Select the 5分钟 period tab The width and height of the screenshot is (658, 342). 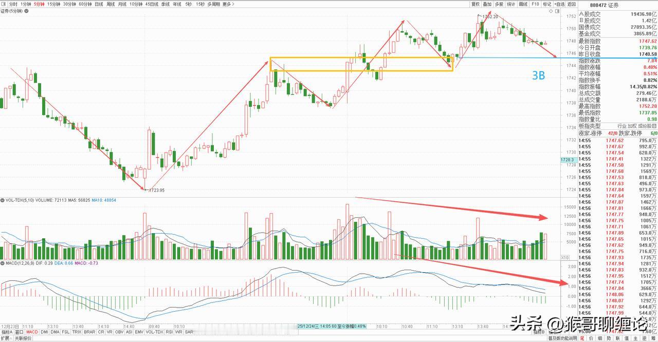click(39, 4)
